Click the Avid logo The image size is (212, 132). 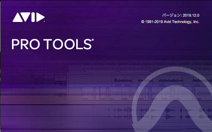[29, 17]
